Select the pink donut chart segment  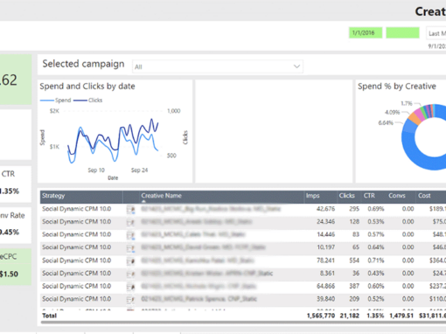pos(420,113)
